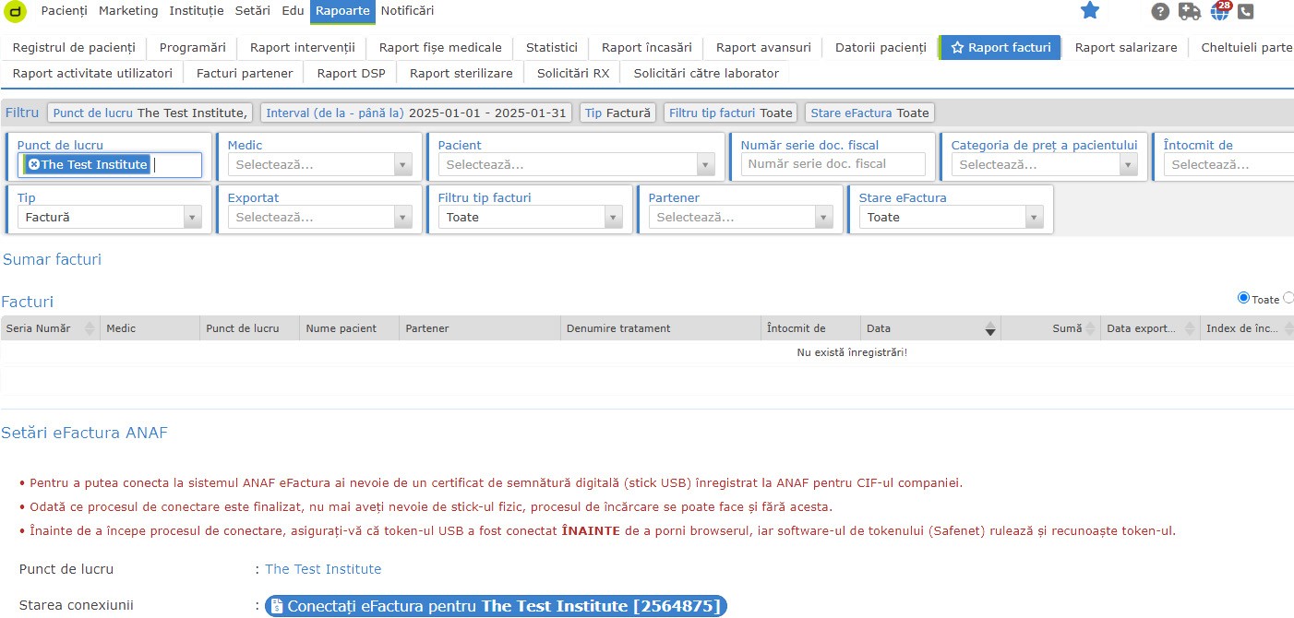
Task: Click the Interval date filter chip
Action: 417,113
